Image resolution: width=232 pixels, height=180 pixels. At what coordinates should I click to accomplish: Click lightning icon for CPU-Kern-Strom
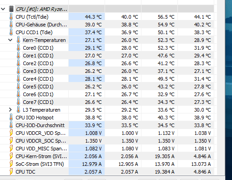11,156
